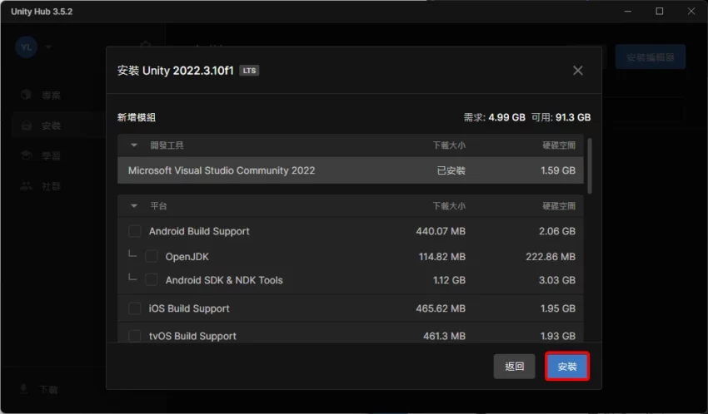Select the iOS Build Support checkbox
Screen dimensions: 708x414
click(135, 308)
